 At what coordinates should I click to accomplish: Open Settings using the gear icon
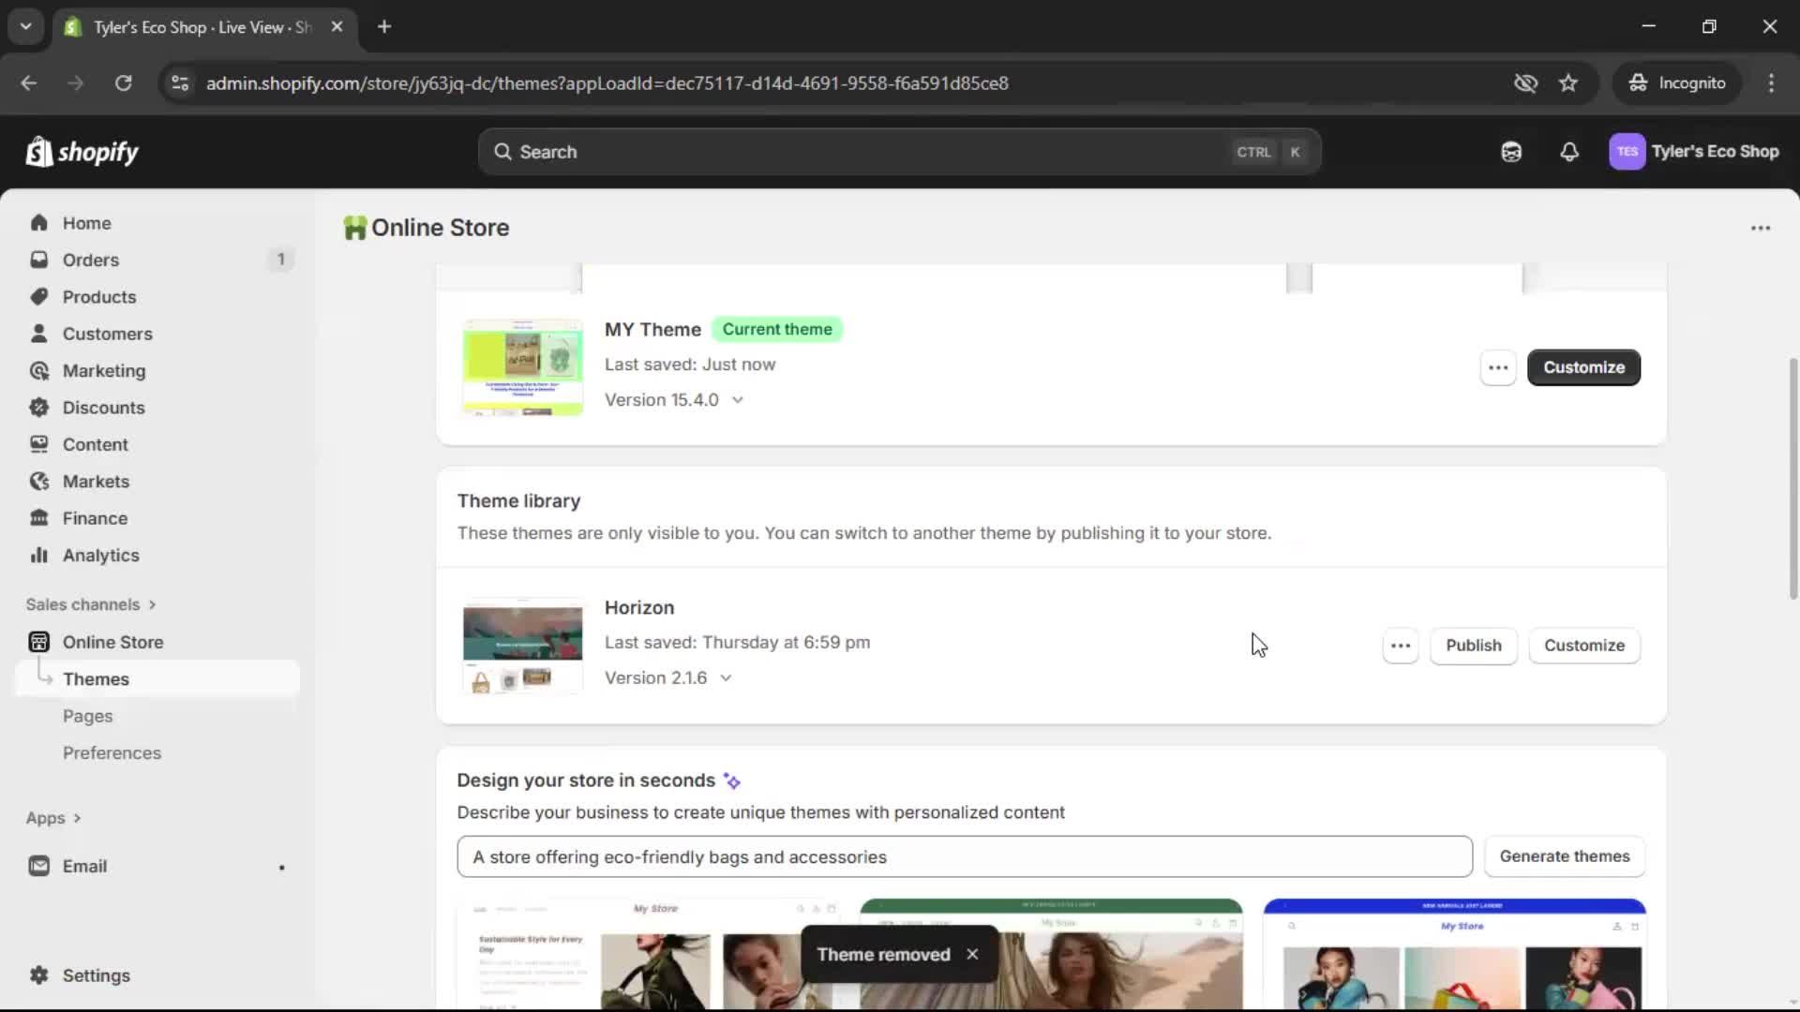(38, 975)
